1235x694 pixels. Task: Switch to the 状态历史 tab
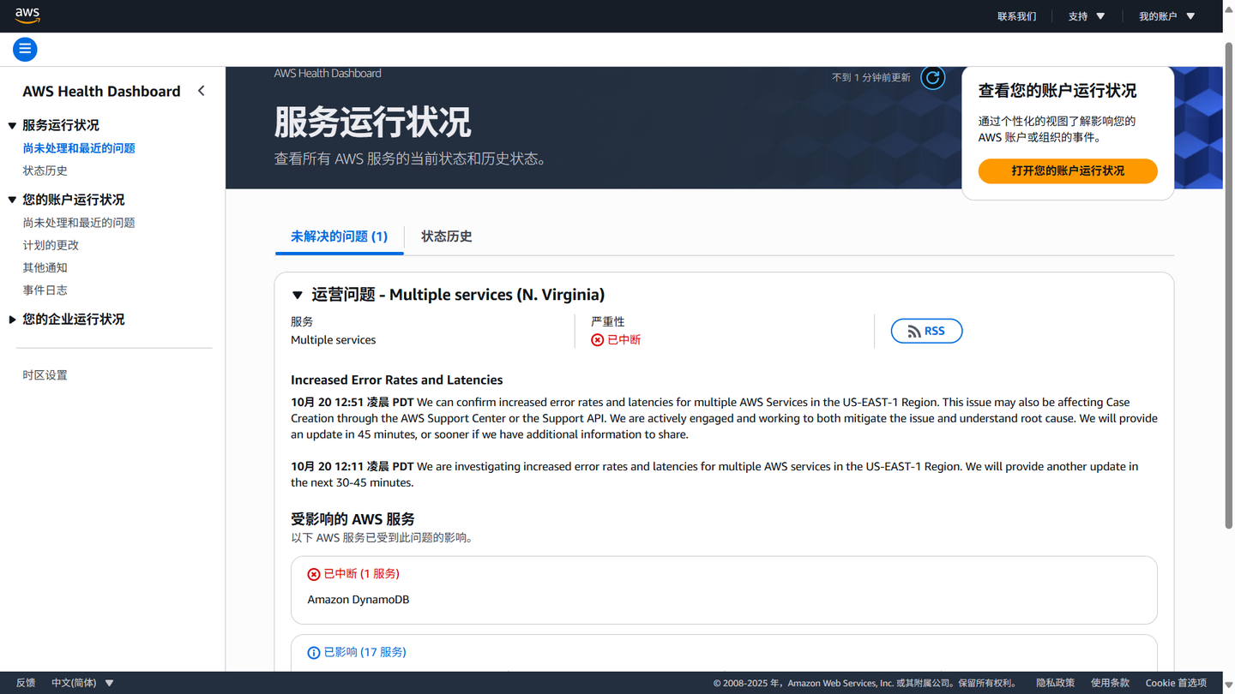point(446,236)
